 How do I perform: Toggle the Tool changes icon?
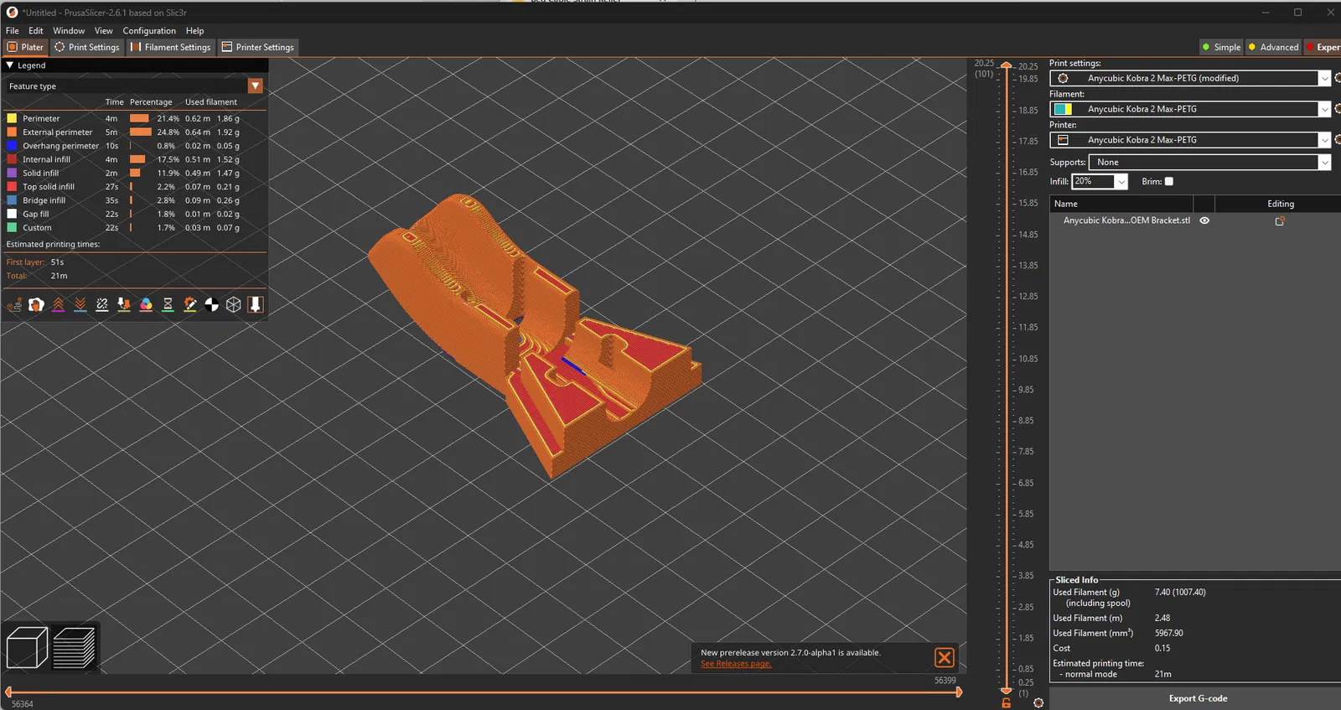(x=124, y=305)
